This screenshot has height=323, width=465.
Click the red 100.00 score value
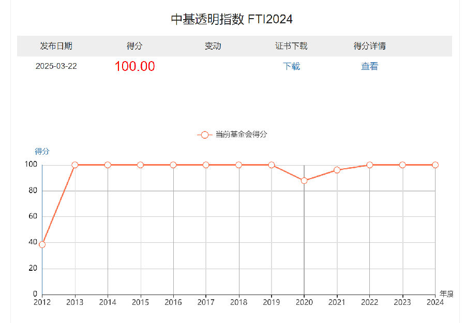tap(134, 66)
